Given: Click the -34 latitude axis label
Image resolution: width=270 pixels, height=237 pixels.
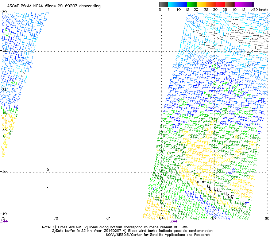Looking at the screenshot, I should (x=3, y=90).
